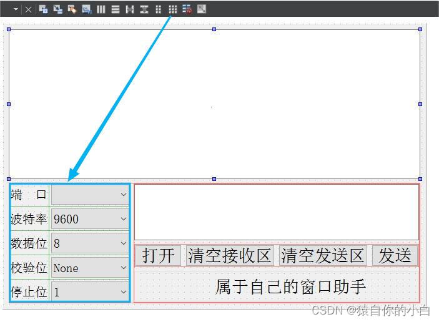Select the 波特率 label
Image resolution: width=439 pixels, height=322 pixels.
click(29, 219)
